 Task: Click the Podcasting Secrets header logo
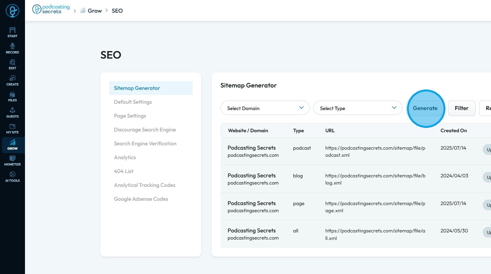(51, 10)
